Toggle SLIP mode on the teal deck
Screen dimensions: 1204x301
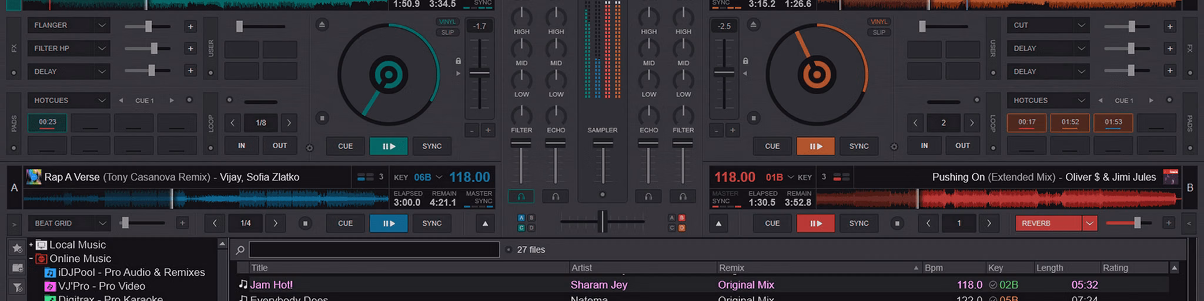click(447, 32)
